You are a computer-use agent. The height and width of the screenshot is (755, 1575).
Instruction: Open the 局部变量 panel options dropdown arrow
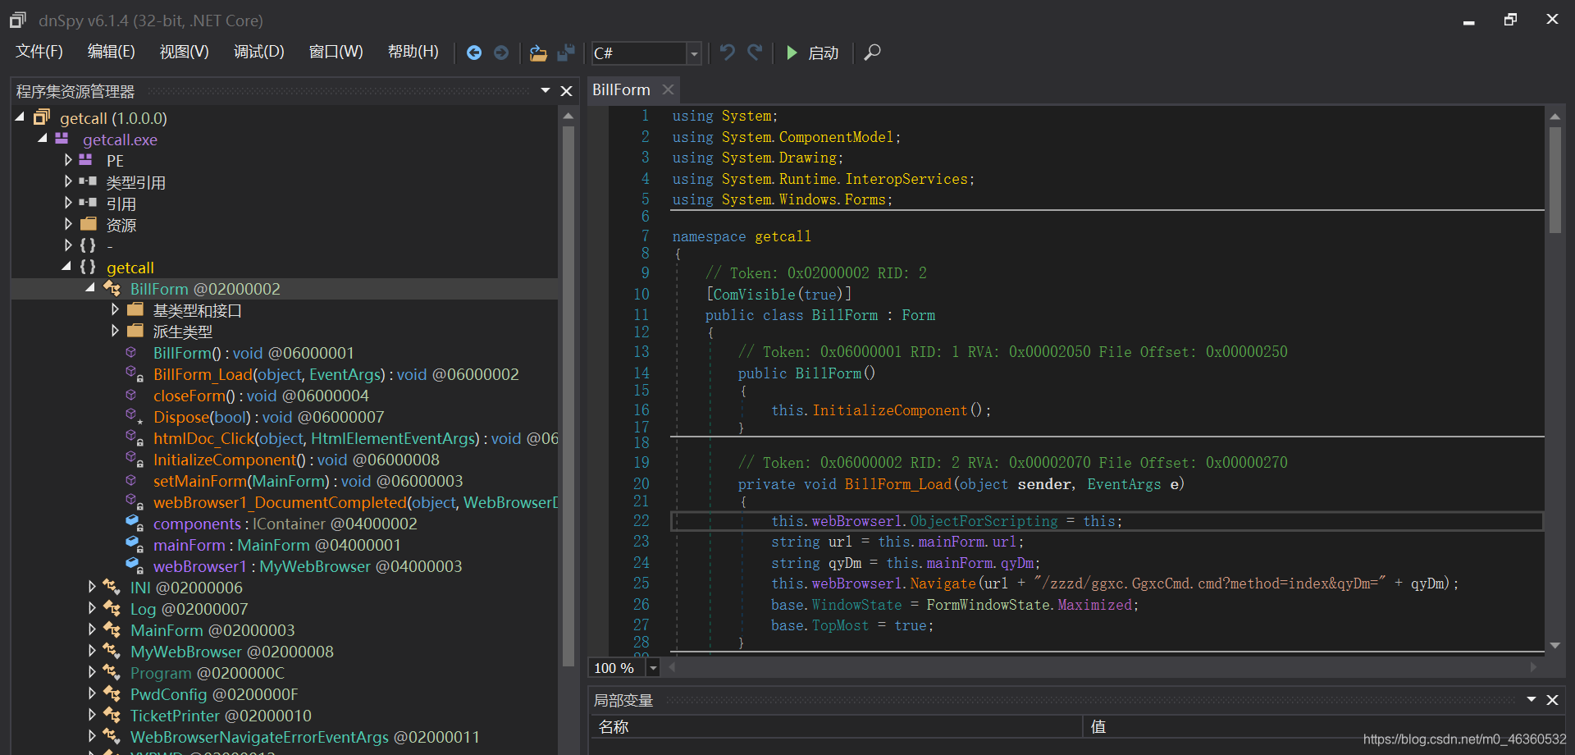click(1531, 699)
